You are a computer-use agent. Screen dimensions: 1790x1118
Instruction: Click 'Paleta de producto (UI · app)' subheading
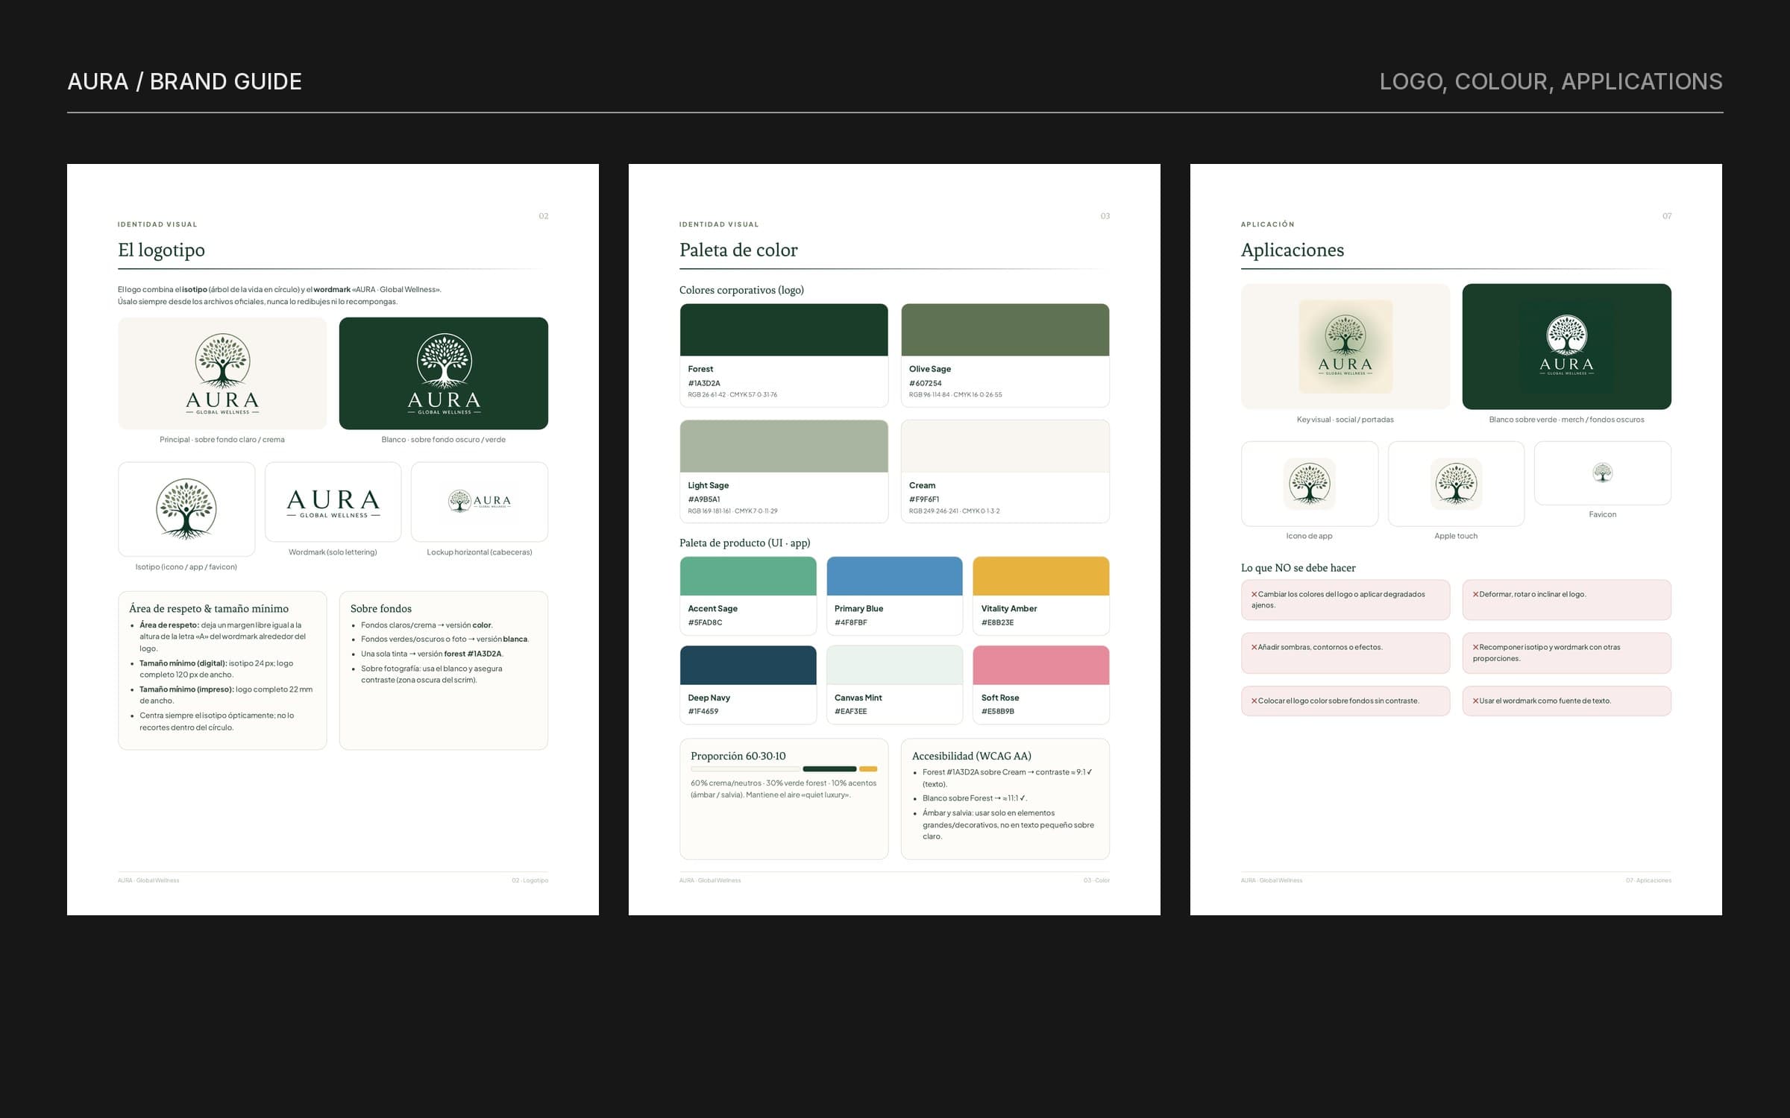pyautogui.click(x=744, y=543)
